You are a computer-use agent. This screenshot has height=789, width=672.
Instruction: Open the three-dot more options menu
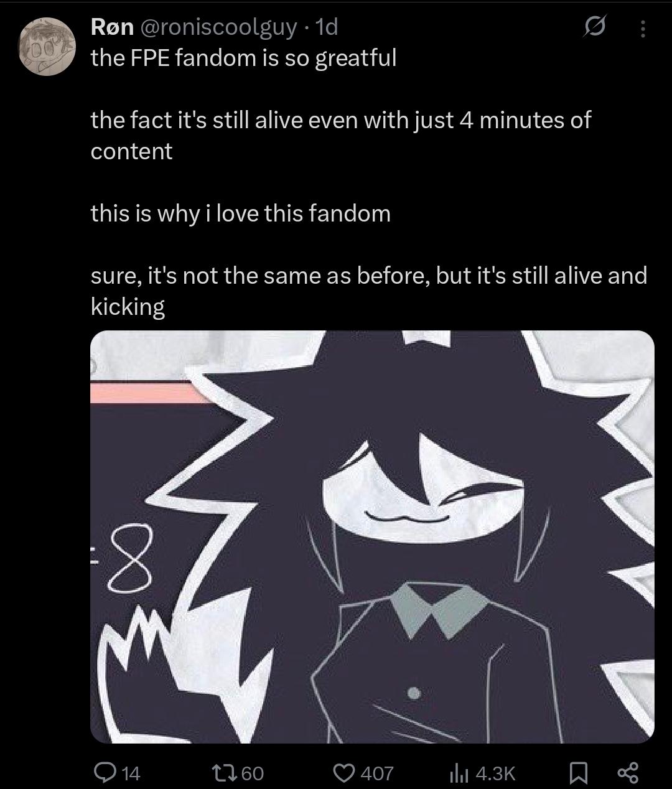pos(643,28)
